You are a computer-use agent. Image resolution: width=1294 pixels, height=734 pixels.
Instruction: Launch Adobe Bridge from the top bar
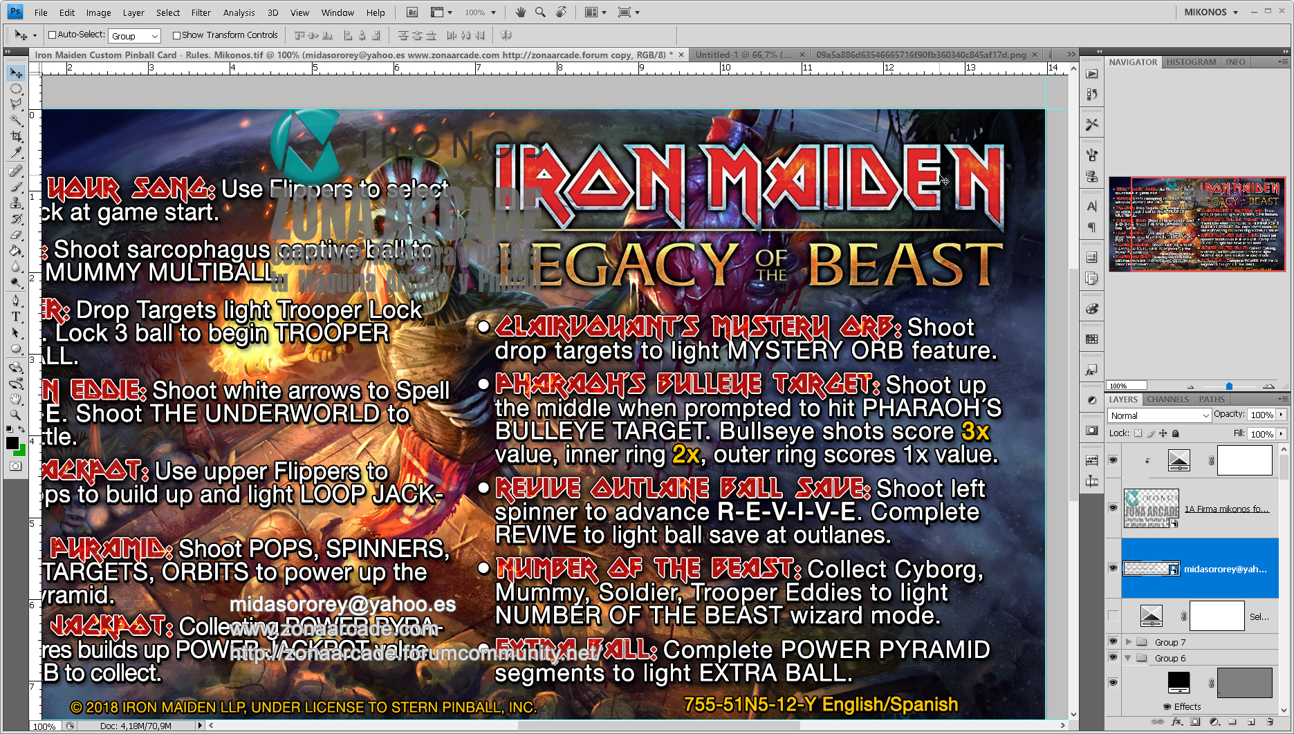point(412,12)
